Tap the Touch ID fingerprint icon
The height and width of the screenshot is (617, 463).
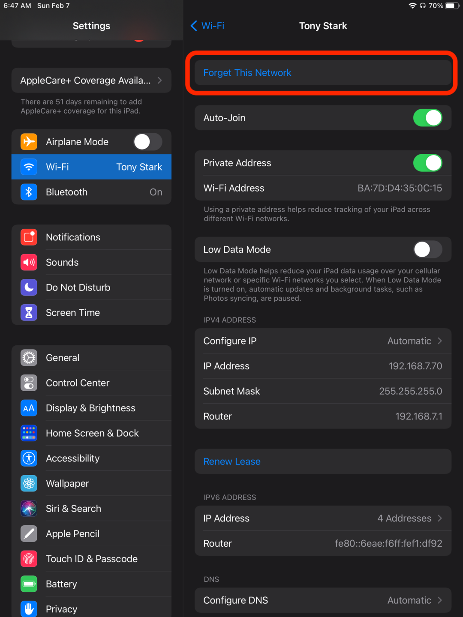coord(29,559)
